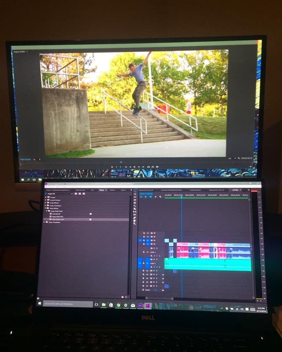This screenshot has height=352, width=282.
Task: Click the teal audio clip on Audio 2
Action: click(208, 264)
